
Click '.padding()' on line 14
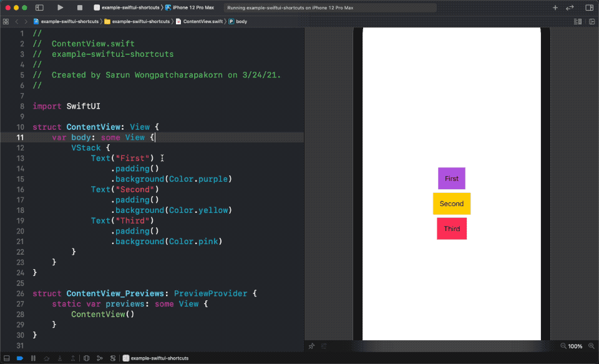(135, 169)
